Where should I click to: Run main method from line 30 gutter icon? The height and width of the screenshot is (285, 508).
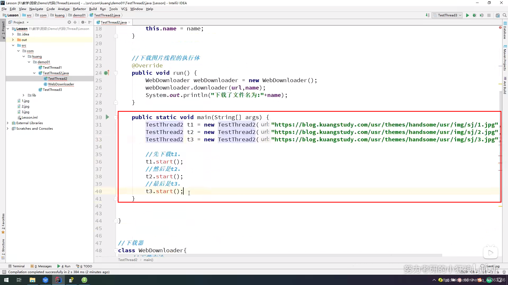pyautogui.click(x=107, y=117)
